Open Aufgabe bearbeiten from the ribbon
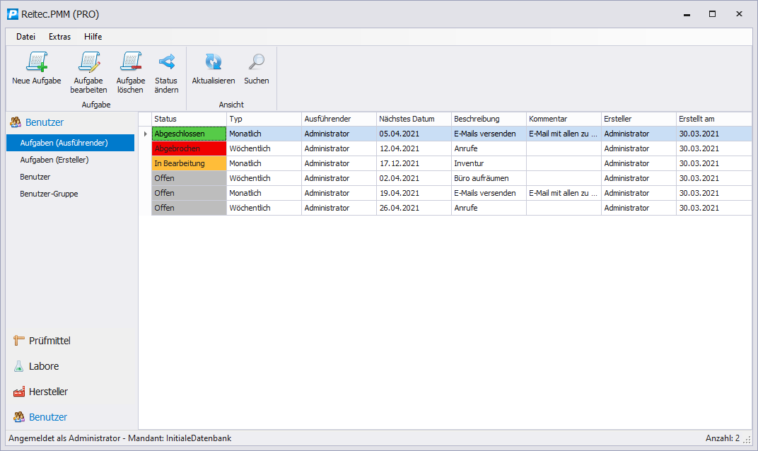 pyautogui.click(x=88, y=63)
